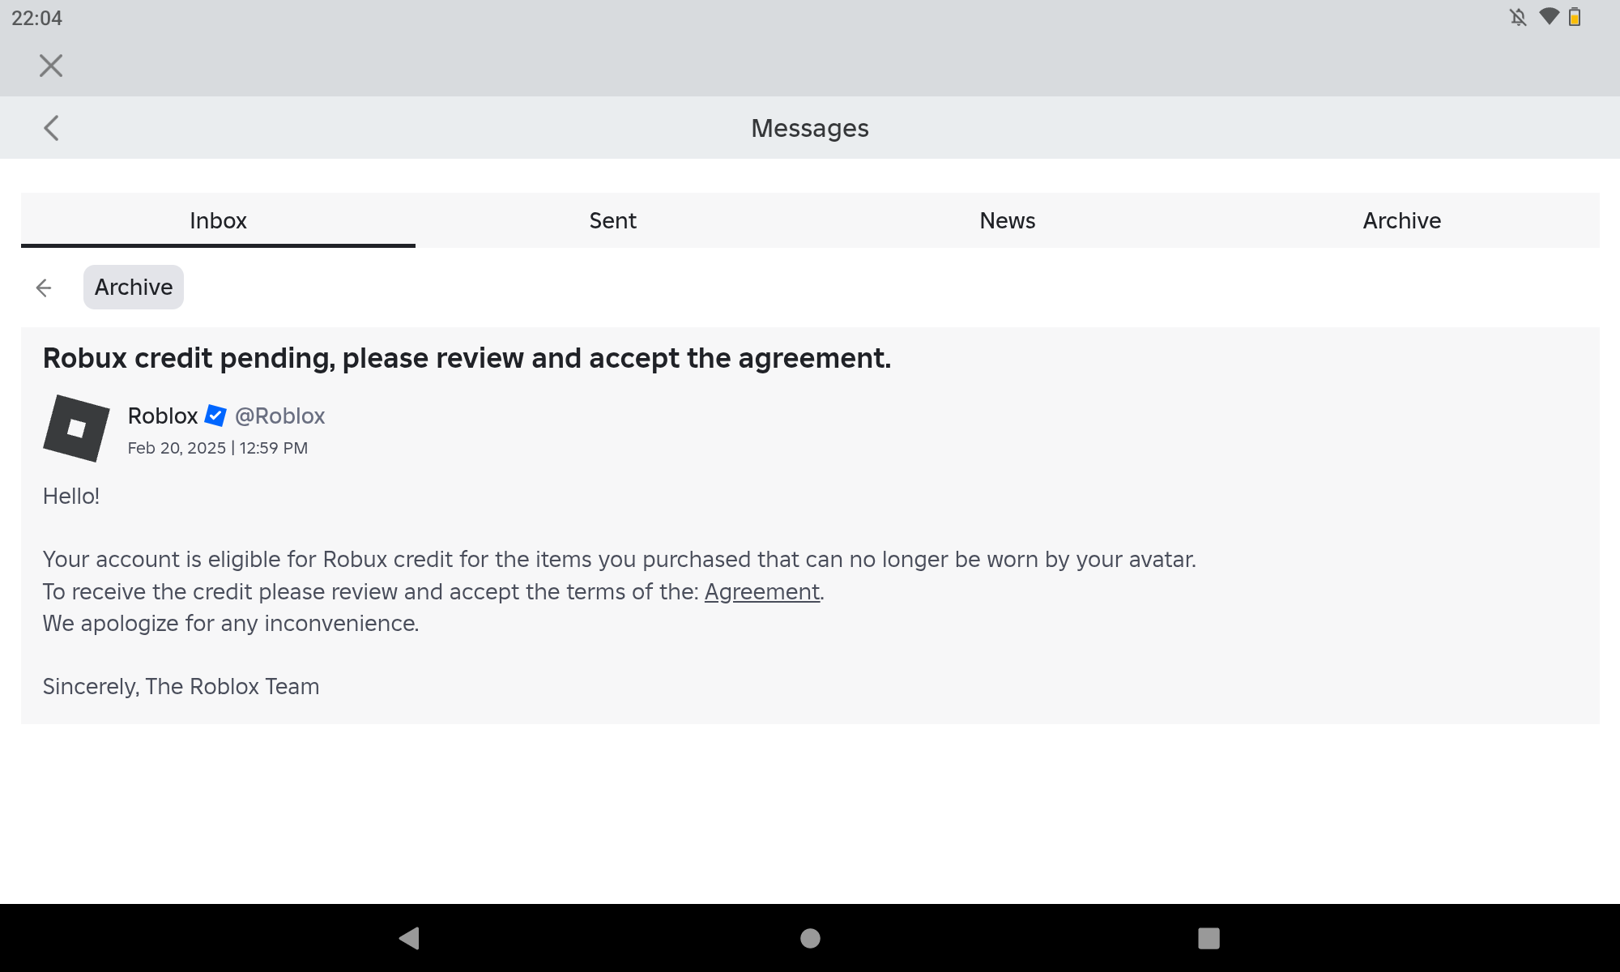Tap Android home circle button
The image size is (1620, 972).
(x=810, y=938)
